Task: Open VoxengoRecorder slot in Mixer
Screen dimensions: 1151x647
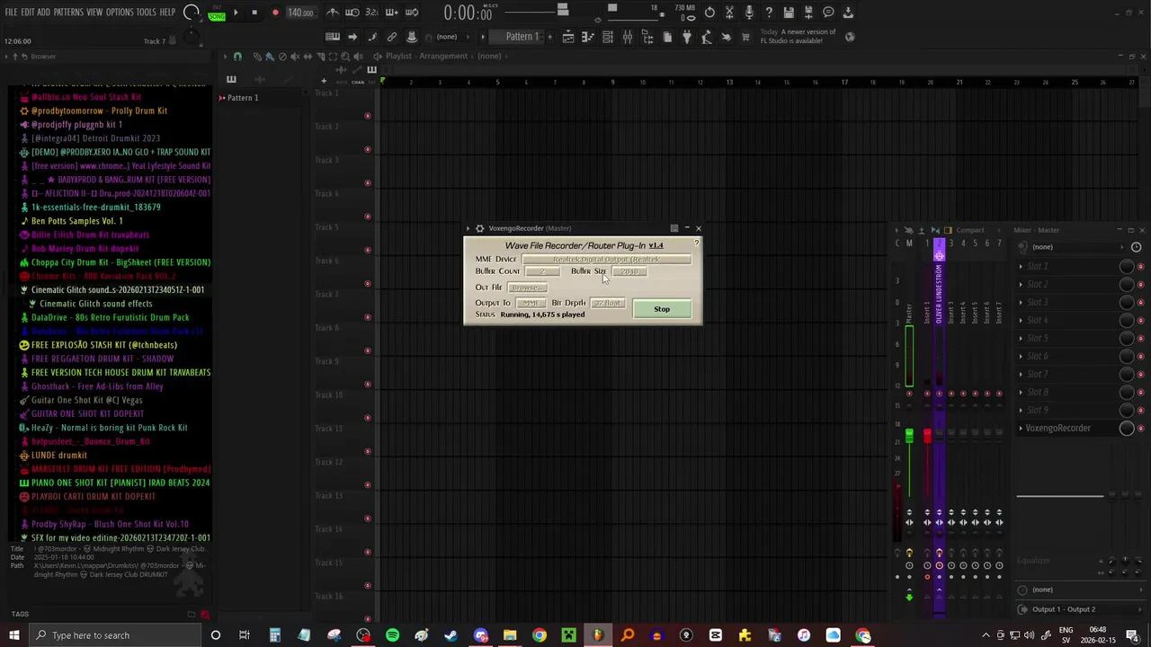Action: click(x=1057, y=428)
